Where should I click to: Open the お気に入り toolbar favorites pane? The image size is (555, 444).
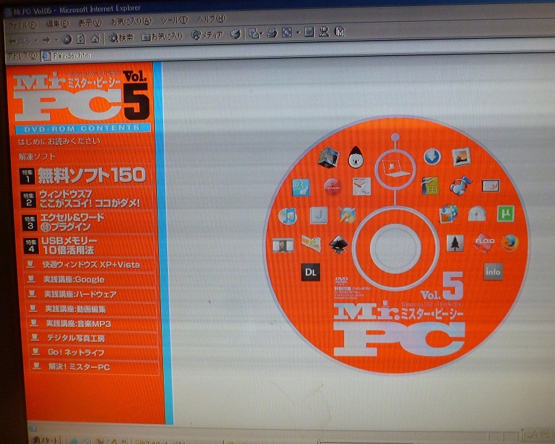pyautogui.click(x=162, y=36)
